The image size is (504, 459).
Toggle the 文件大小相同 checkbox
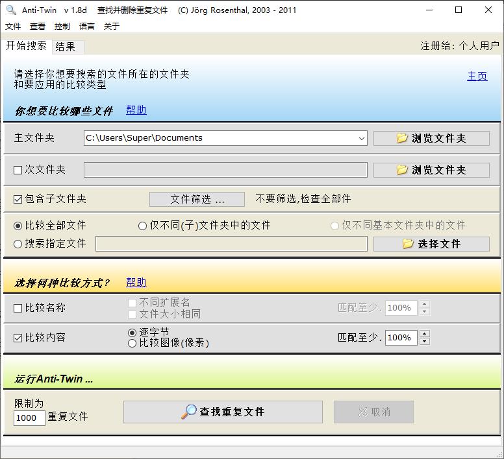point(132,314)
